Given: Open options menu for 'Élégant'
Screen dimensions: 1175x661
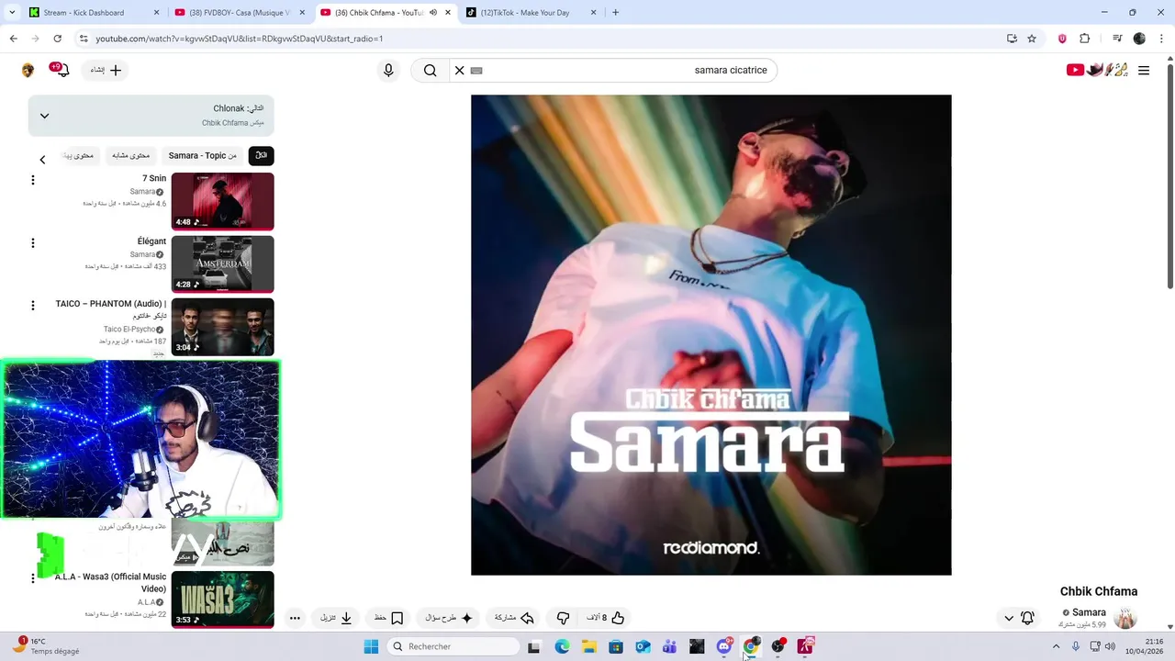Looking at the screenshot, I should (33, 243).
